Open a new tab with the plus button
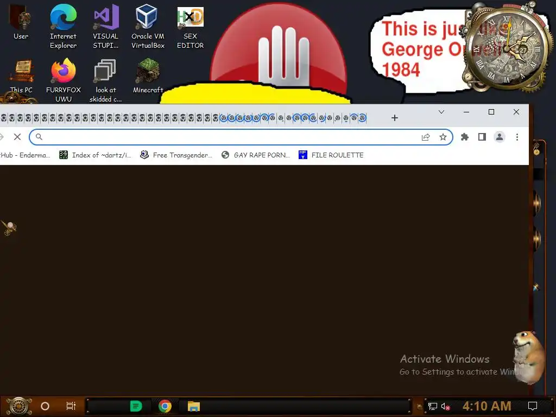Viewport: 556px width, 417px height. (x=395, y=118)
